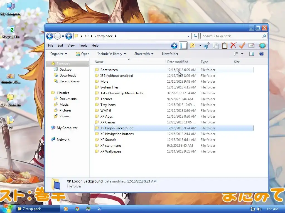This screenshot has height=213, width=285.
Task: Open Recent Places in navigation pane
Action: tap(69, 81)
